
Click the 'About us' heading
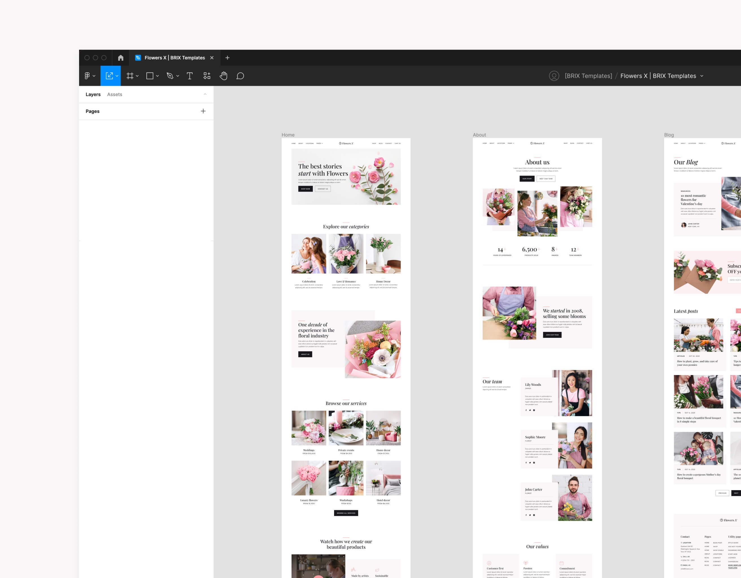tap(537, 162)
